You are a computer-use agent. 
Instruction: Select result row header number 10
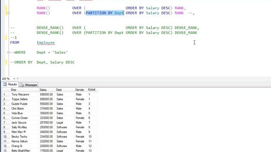6,136
